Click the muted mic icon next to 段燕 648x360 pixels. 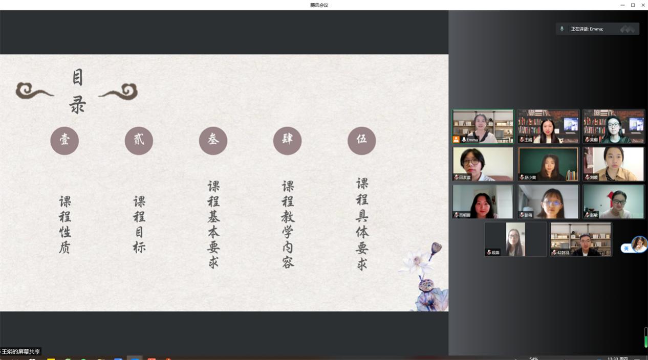click(489, 253)
